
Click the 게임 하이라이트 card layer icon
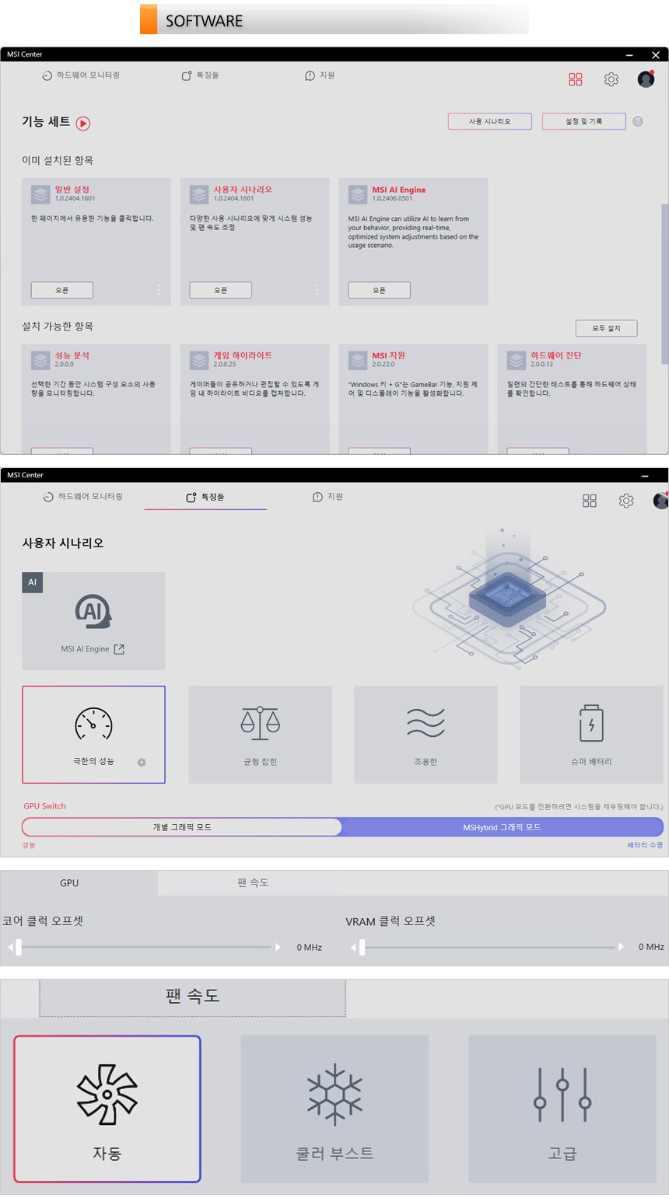[199, 360]
